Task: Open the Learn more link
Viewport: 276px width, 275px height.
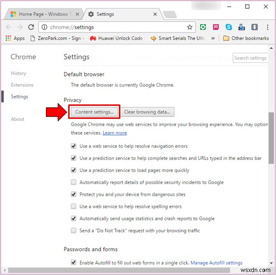Action: pos(115,133)
